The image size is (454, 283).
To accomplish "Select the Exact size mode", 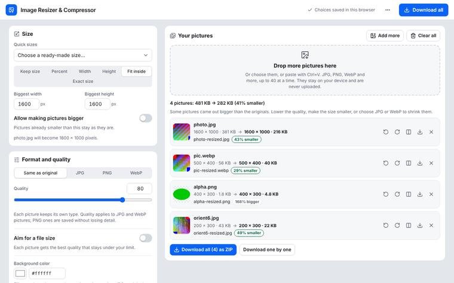I will (83, 81).
